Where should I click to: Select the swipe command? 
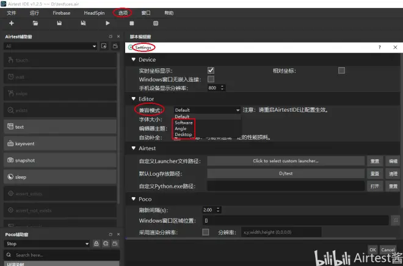point(60,93)
